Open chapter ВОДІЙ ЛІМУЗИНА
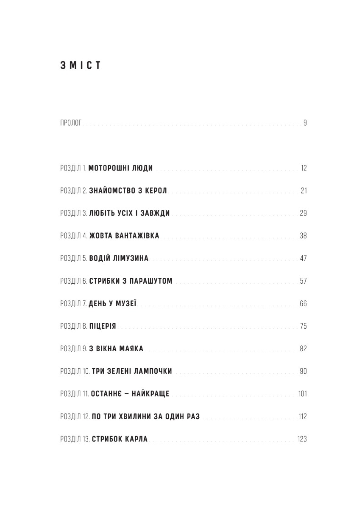The width and height of the screenshot is (351, 509). tap(184, 258)
